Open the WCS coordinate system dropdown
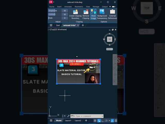The height and width of the screenshot is (124, 165). click(x=109, y=49)
